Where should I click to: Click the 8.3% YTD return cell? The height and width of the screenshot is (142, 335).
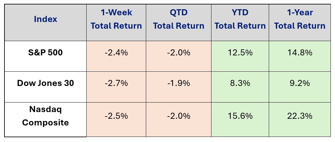point(240,83)
